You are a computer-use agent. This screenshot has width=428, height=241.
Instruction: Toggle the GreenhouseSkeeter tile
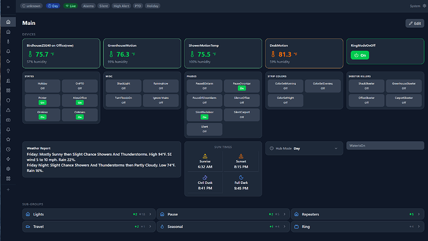pos(404,86)
